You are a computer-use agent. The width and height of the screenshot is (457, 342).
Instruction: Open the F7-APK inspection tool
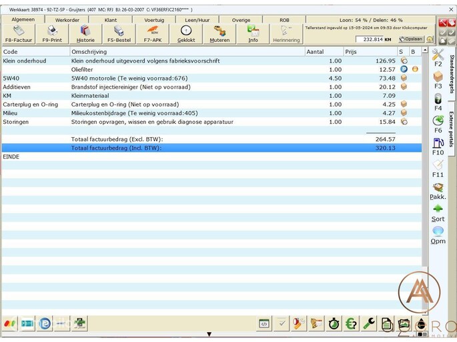pos(152,32)
